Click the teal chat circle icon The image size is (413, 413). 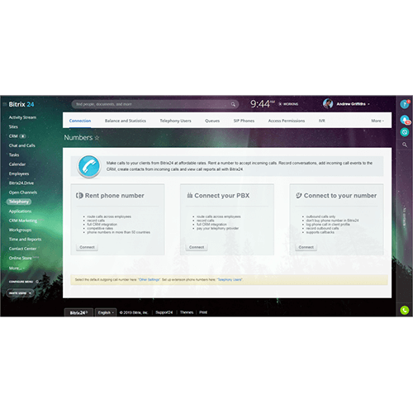coord(404,132)
